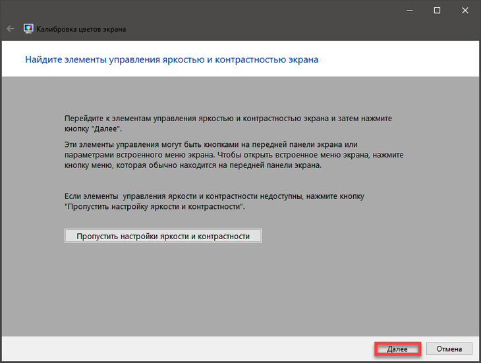Click the Далее button
This screenshot has height=363, width=481.
397,349
